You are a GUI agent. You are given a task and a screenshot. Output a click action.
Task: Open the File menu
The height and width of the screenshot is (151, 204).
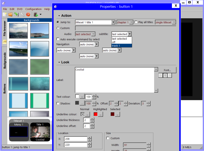(x=5, y=9)
